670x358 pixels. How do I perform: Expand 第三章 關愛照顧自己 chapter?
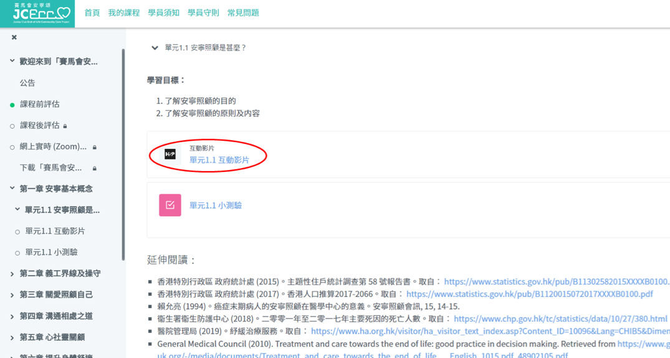pos(12,295)
